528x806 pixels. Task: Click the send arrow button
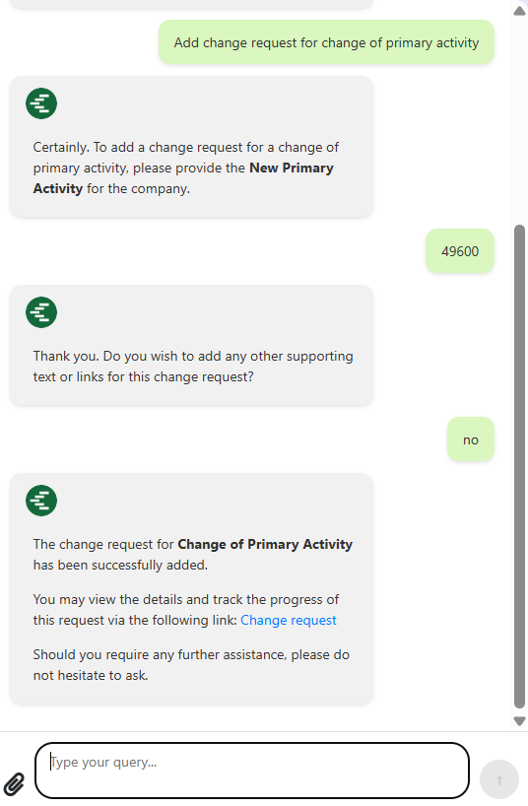click(x=498, y=779)
